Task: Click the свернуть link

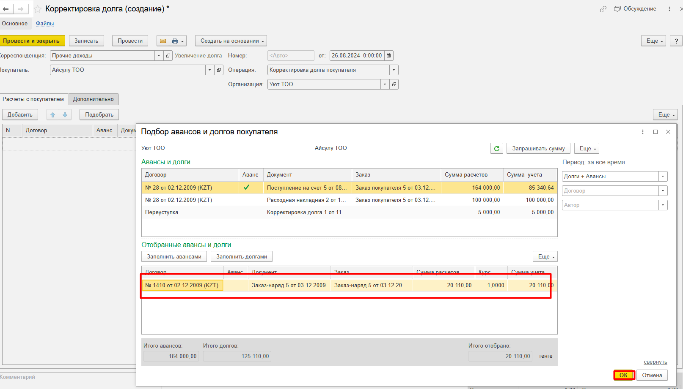Action: [655, 362]
